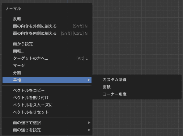Expand 面の強さを設定 submenu
Image resolution: width=183 pixels, height=136 pixels.
pos(47,130)
